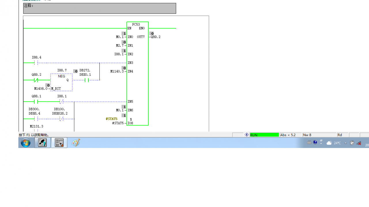
Task: Click the power/device tray icon
Action: click(352, 143)
